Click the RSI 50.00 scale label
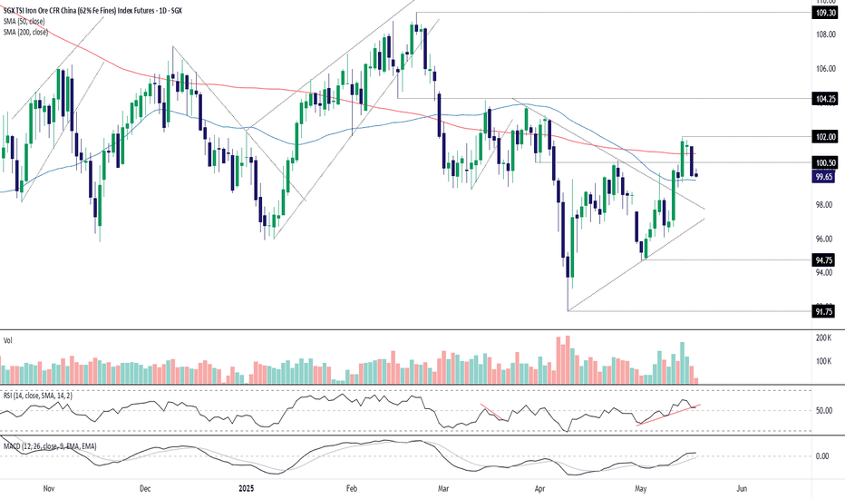Viewport: 845px width, 499px height. click(824, 410)
